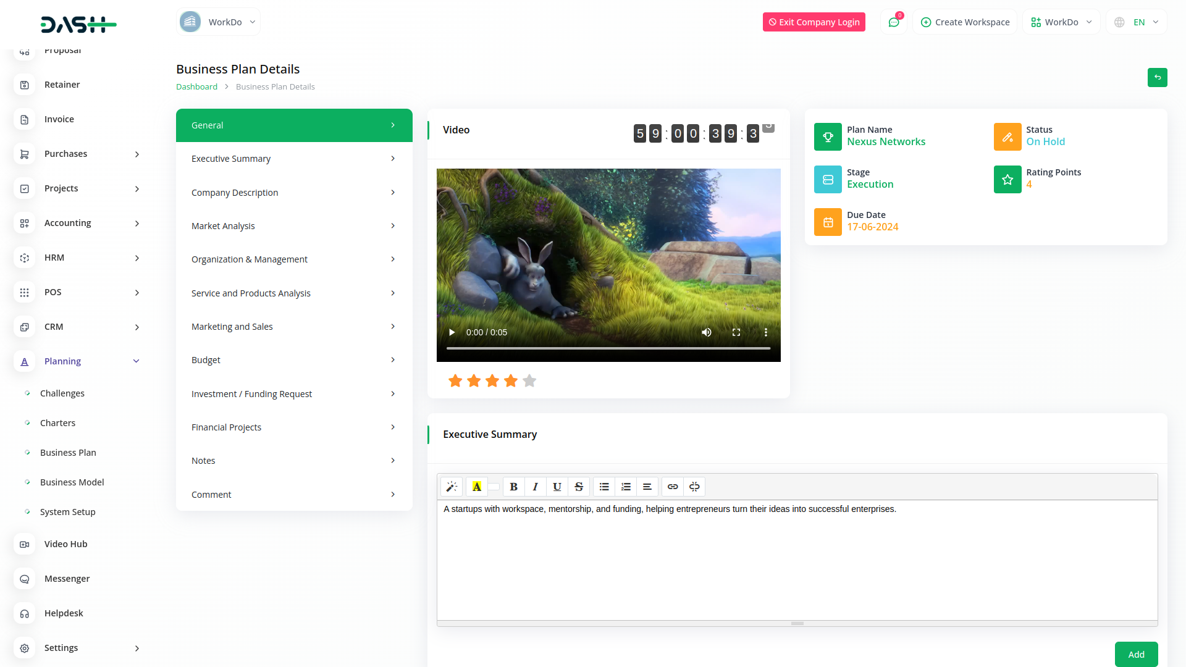Click the video progress seek bar

[x=608, y=348]
